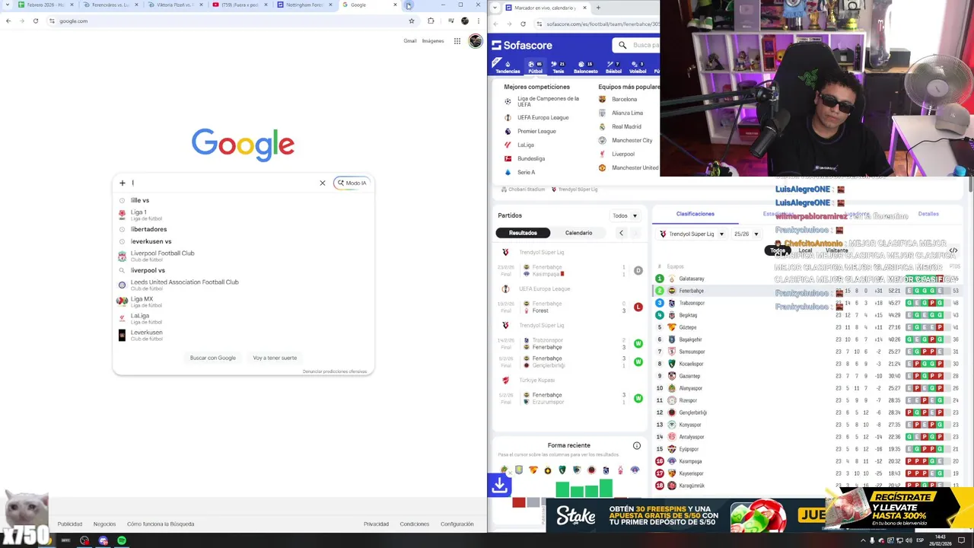The image size is (974, 548).
Task: Switch to the Viktoria Plzeň browser tab
Action: [174, 5]
